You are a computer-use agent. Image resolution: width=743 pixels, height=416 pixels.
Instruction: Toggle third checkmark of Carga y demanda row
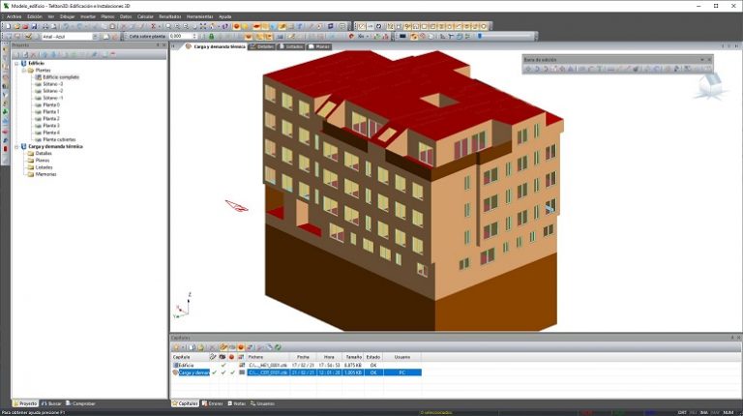pos(232,372)
